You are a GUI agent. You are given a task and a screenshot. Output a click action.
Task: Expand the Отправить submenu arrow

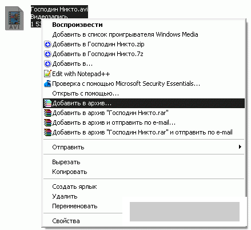click(240, 147)
